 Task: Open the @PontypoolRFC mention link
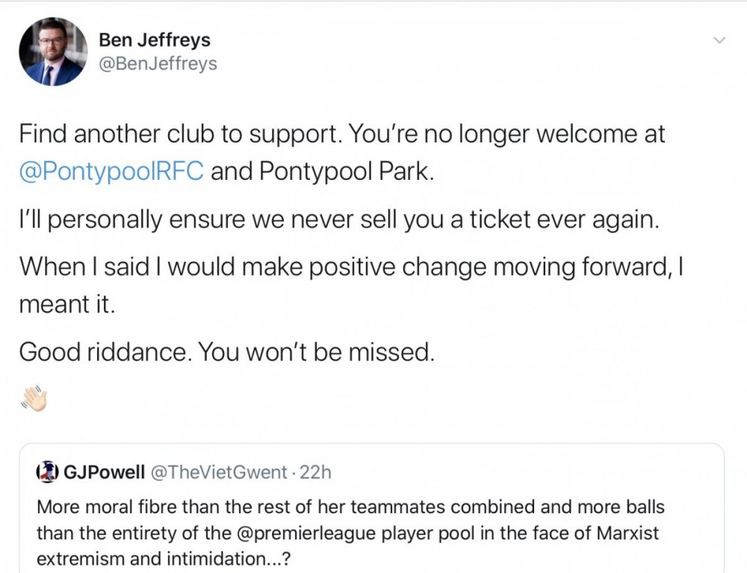111,172
